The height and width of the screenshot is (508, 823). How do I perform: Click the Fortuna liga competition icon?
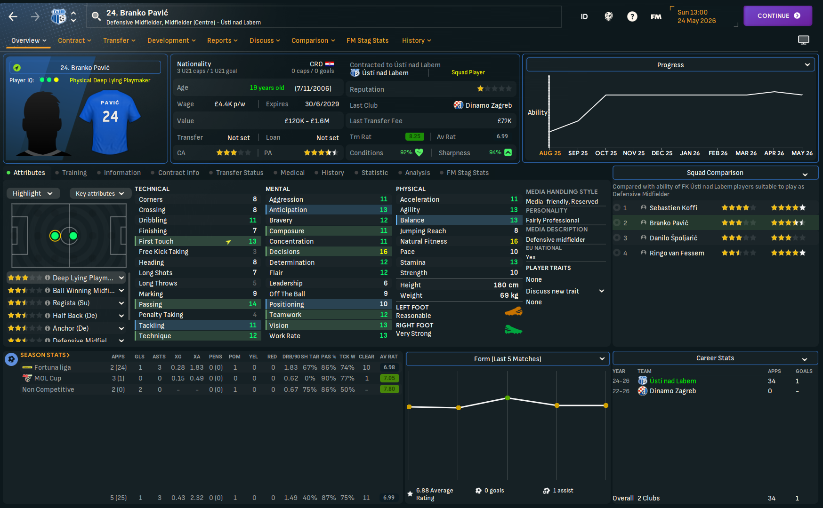(27, 367)
